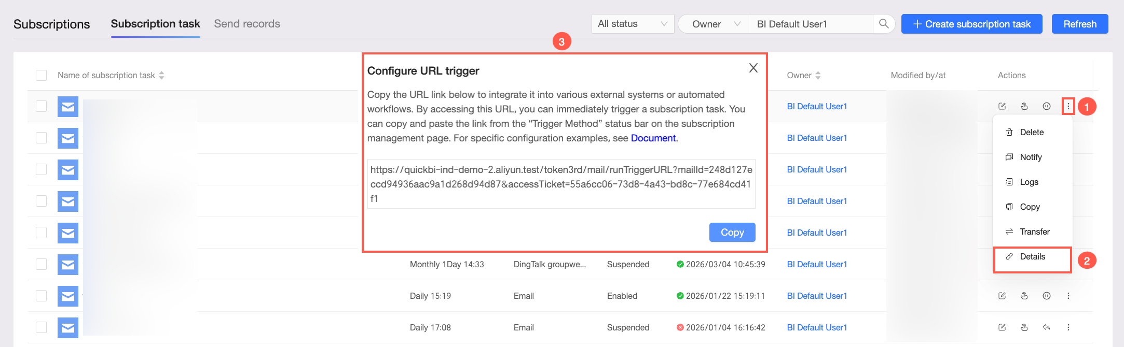Click the blue Copy button in the dialog
Viewport: 1124px width, 347px height.
pyautogui.click(x=732, y=233)
